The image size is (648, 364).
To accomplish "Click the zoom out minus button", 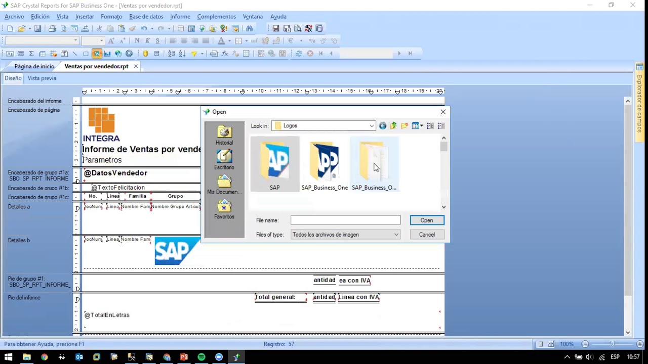I will pyautogui.click(x=585, y=344).
